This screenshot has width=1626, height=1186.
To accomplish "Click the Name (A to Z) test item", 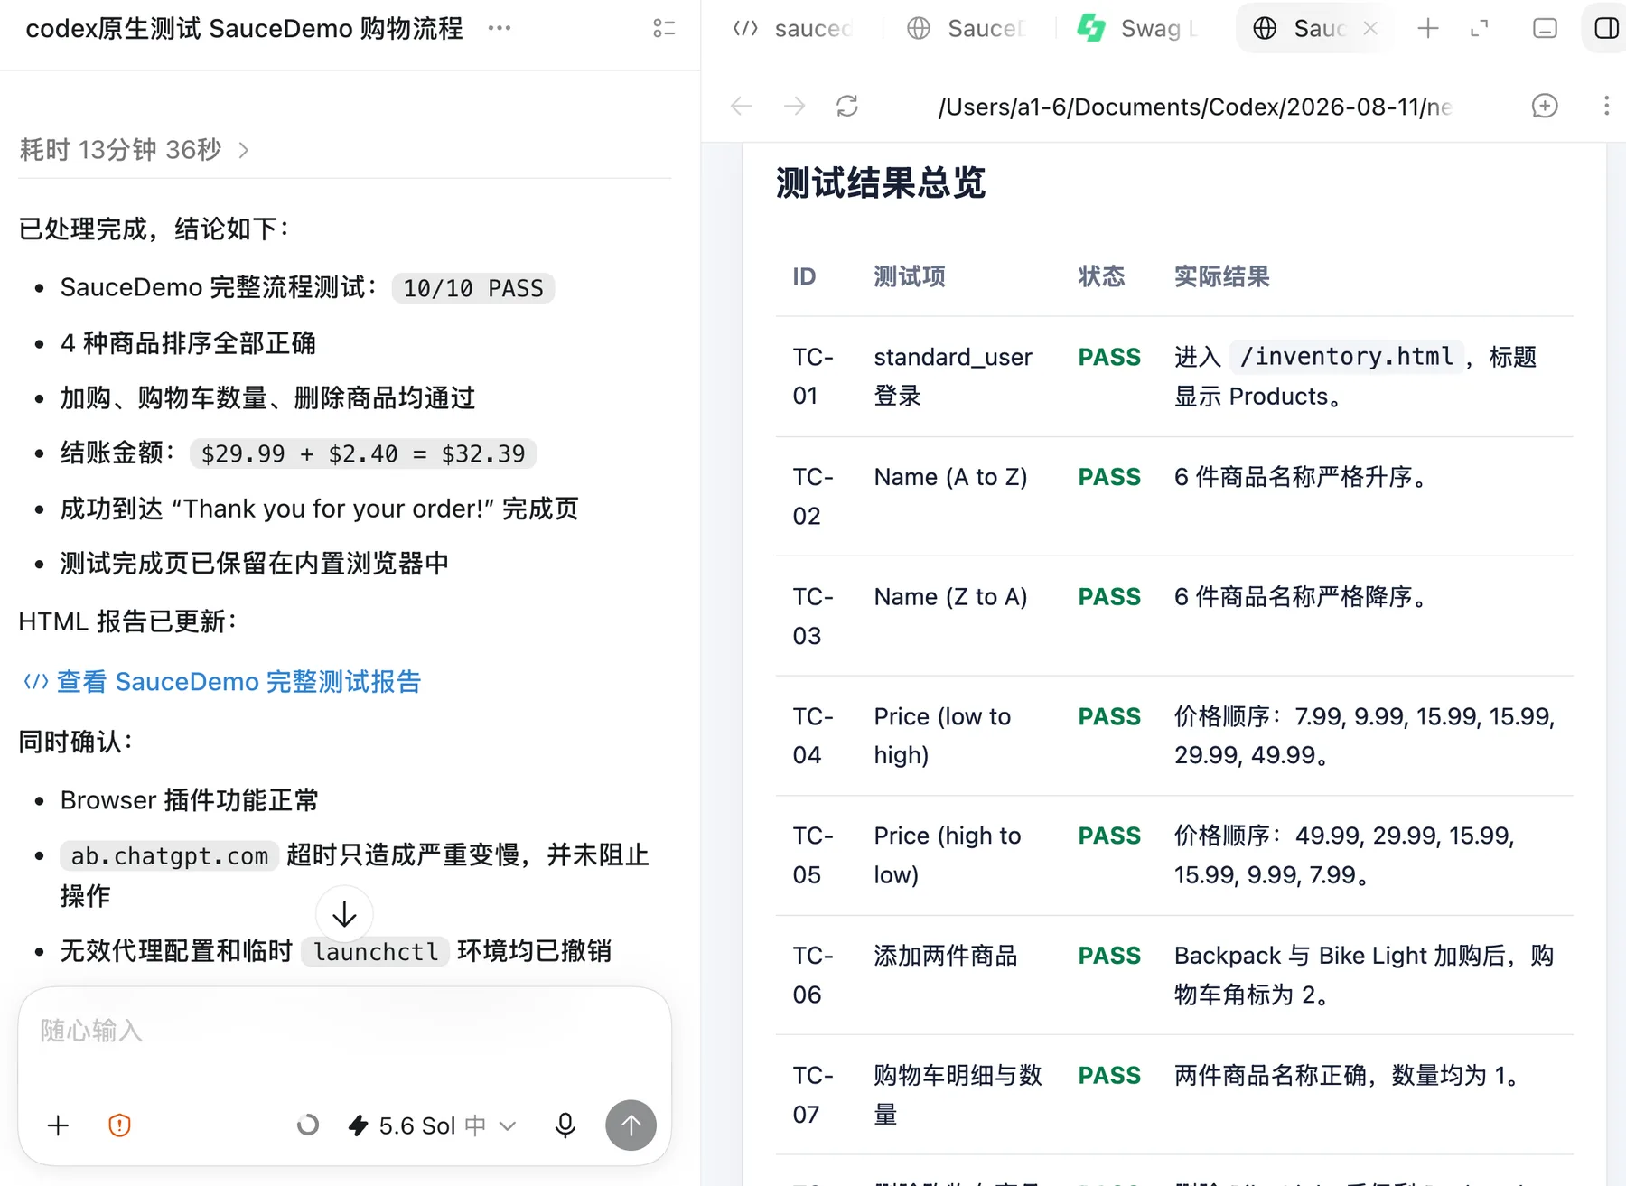I will coord(951,477).
